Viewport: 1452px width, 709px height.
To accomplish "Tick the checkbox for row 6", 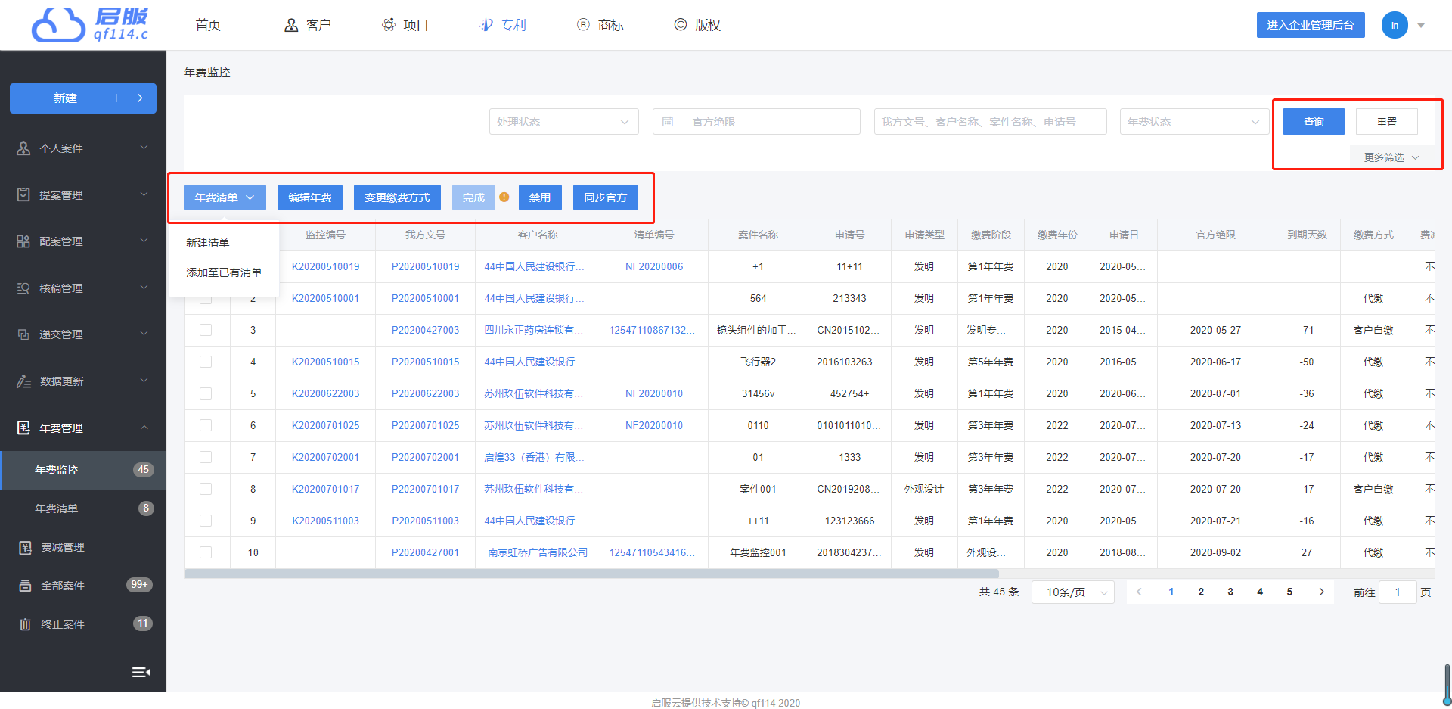I will click(x=206, y=425).
